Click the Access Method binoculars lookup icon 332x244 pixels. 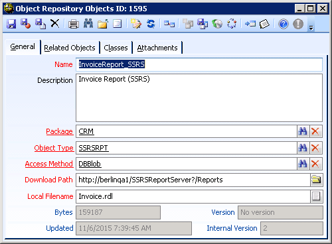pyautogui.click(x=303, y=164)
